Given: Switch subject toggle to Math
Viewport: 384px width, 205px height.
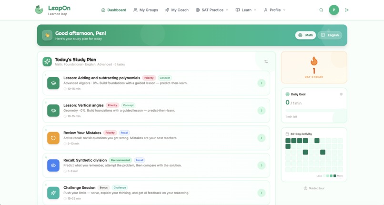Looking at the screenshot, I should pyautogui.click(x=305, y=35).
